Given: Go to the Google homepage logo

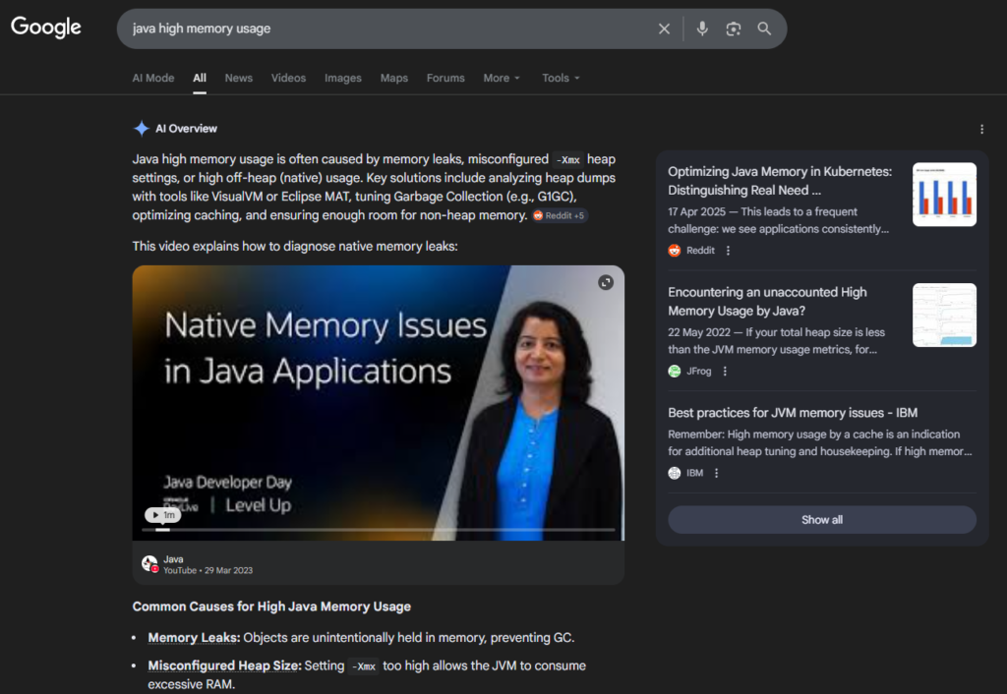Looking at the screenshot, I should [x=46, y=28].
